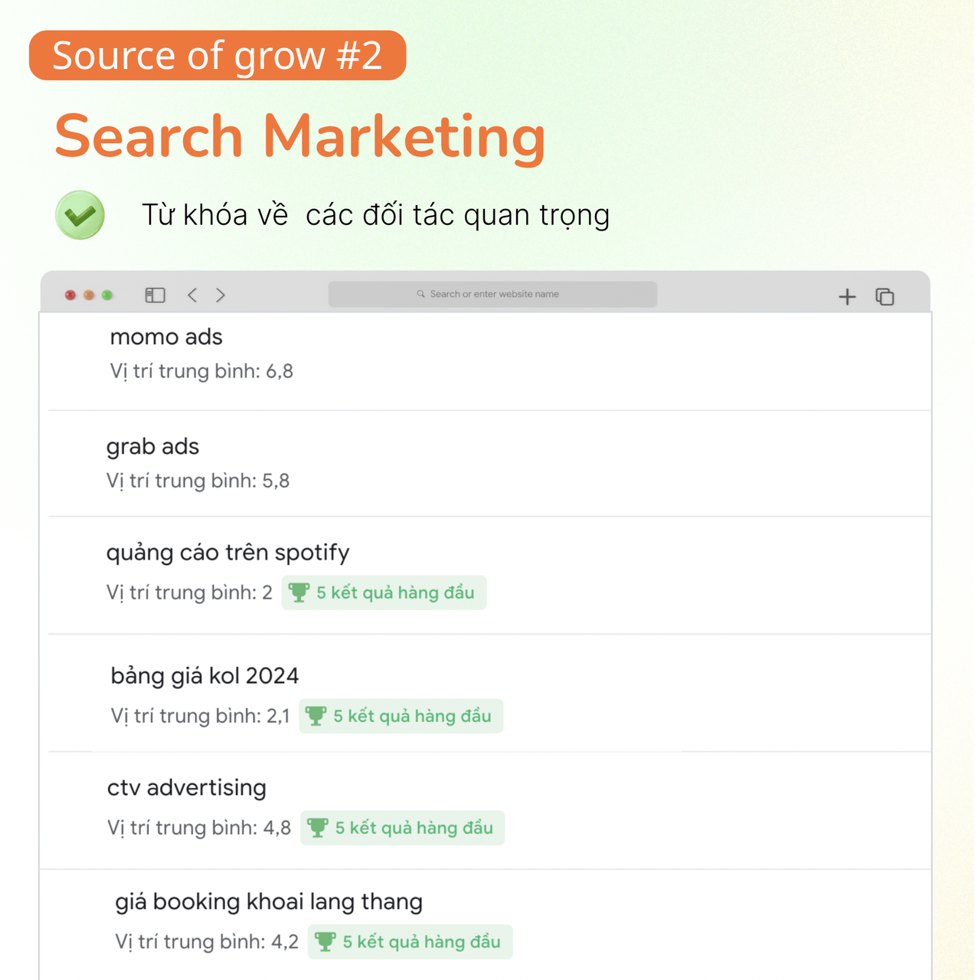Open giá booking khoai lang thang keyword
This screenshot has width=975, height=980.
tap(269, 902)
